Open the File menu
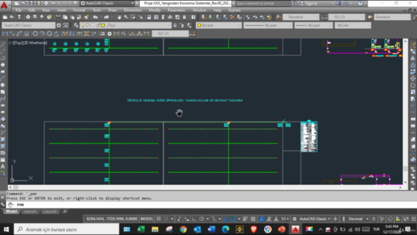Screen dimensions: 417x235 click(19, 10)
